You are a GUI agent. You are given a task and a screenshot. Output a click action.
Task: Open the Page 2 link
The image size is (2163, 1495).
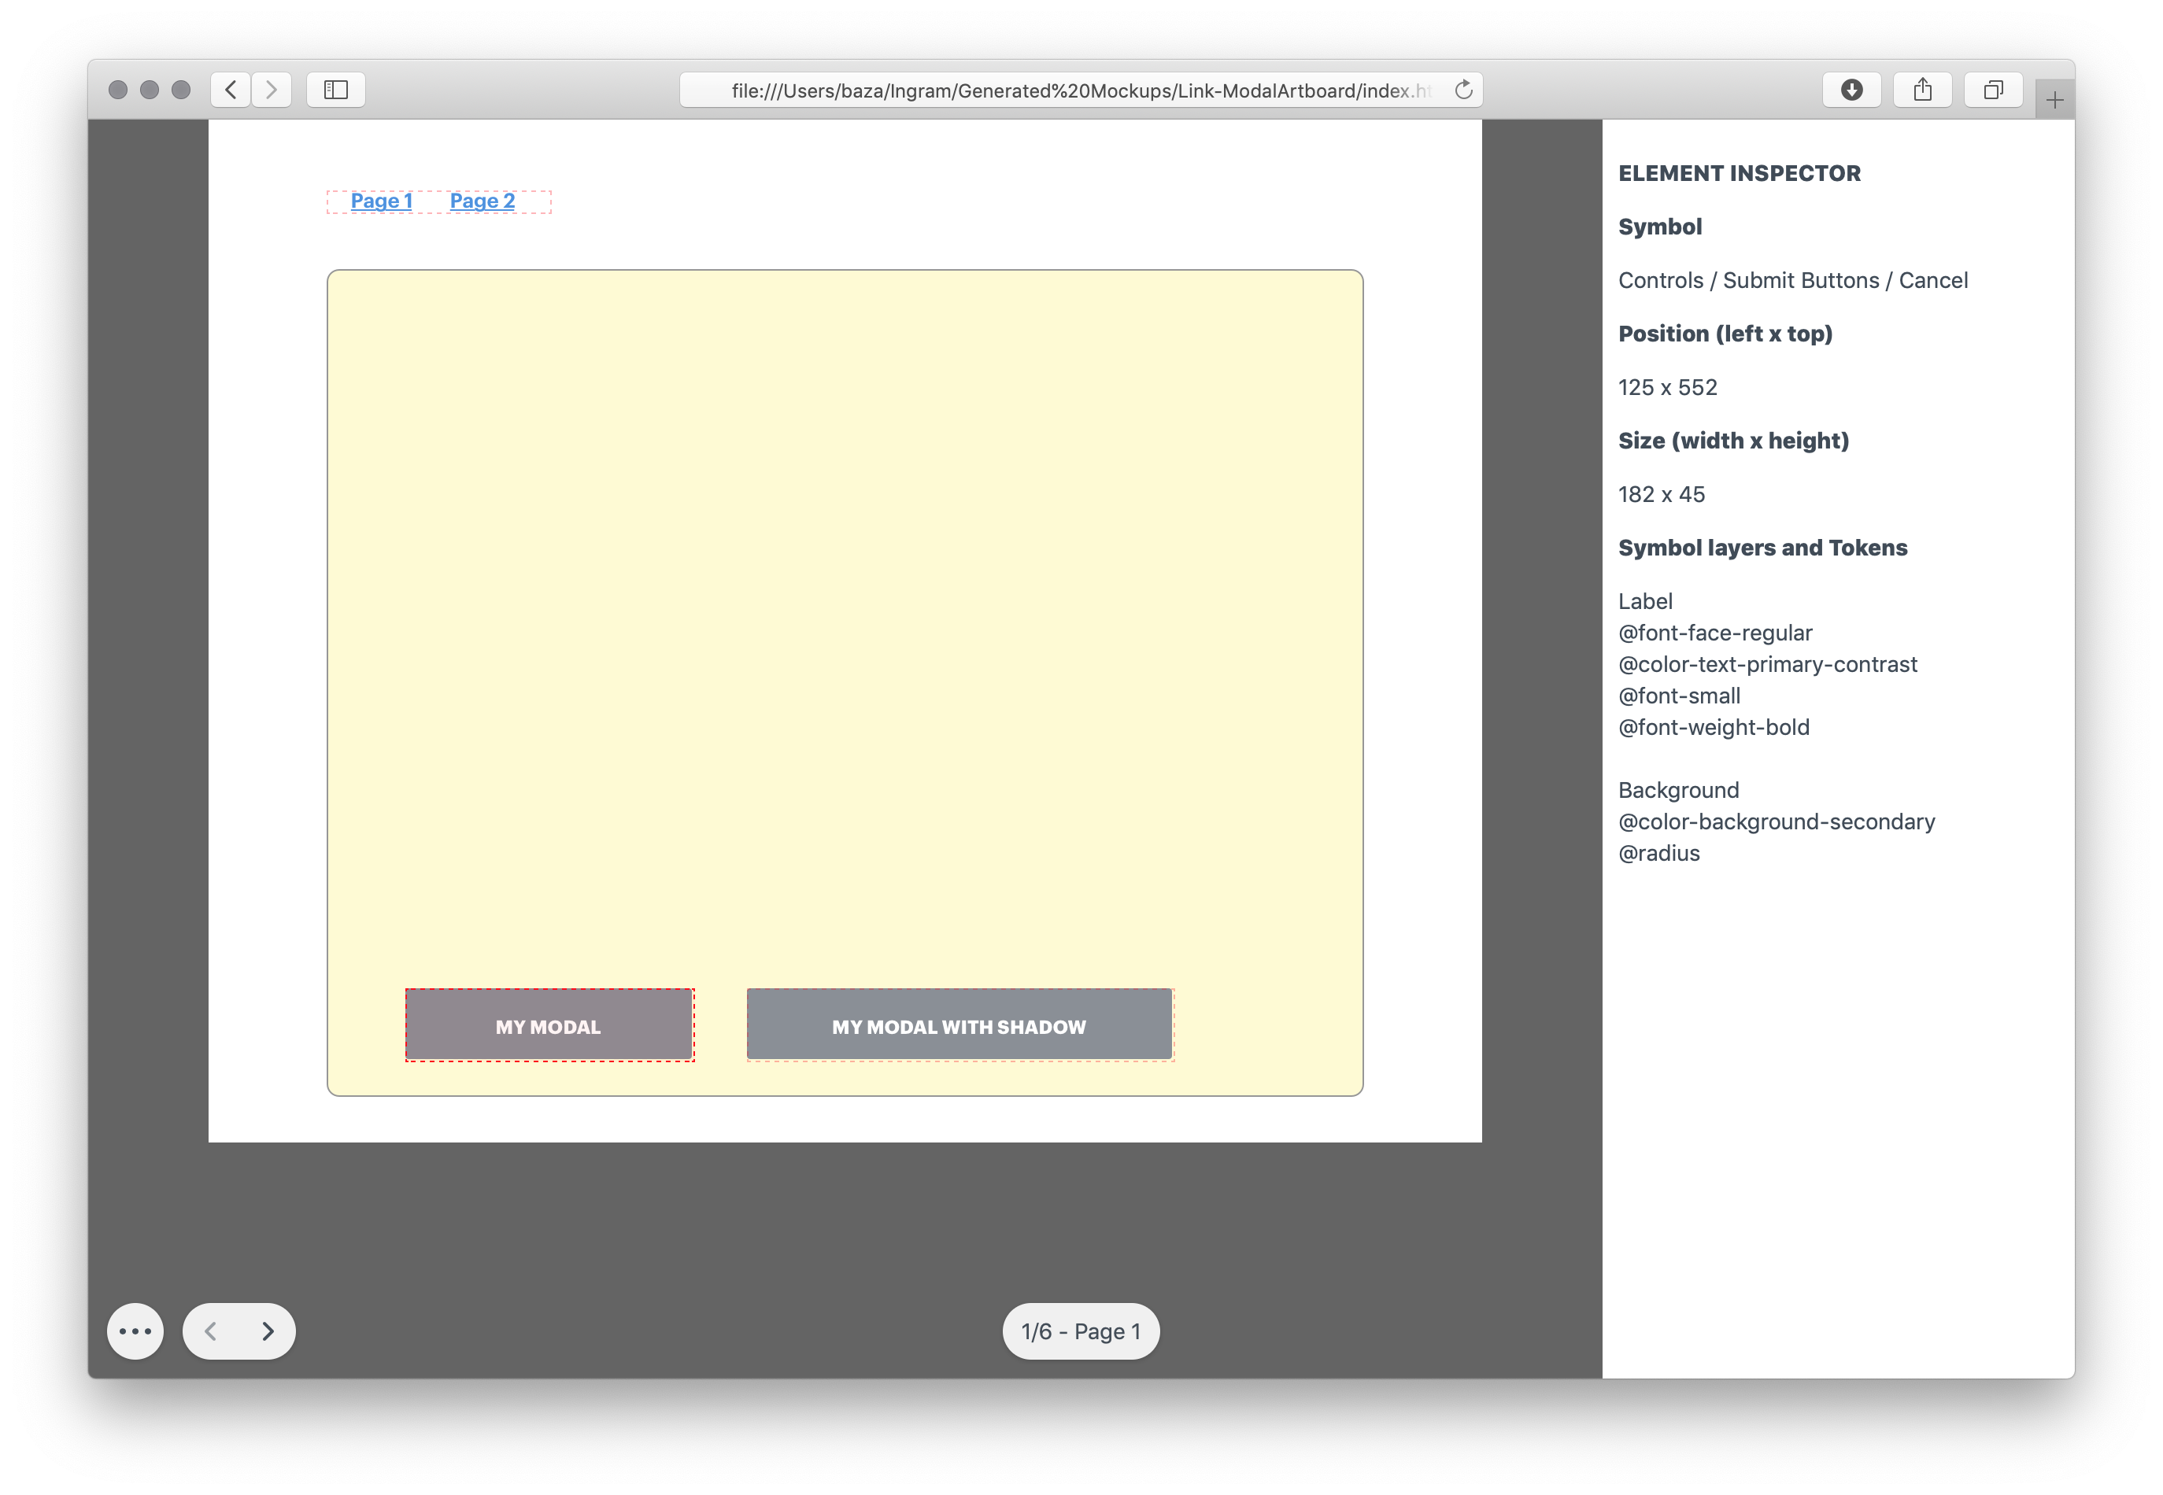tap(482, 201)
